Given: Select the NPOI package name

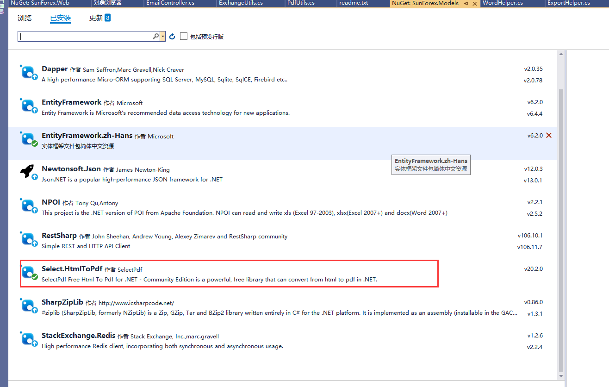Looking at the screenshot, I should tap(51, 202).
